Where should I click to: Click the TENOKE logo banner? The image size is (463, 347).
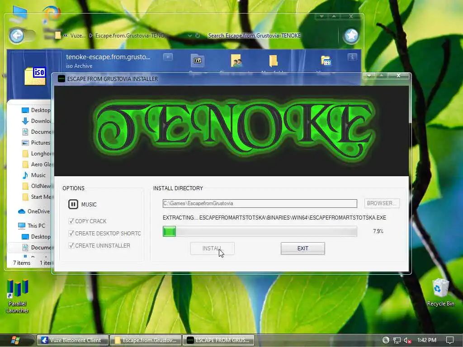tap(231, 131)
